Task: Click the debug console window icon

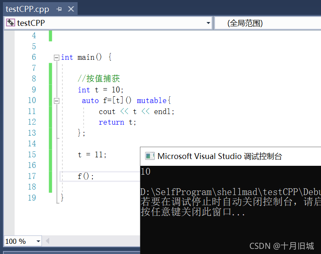Action: tap(150, 156)
